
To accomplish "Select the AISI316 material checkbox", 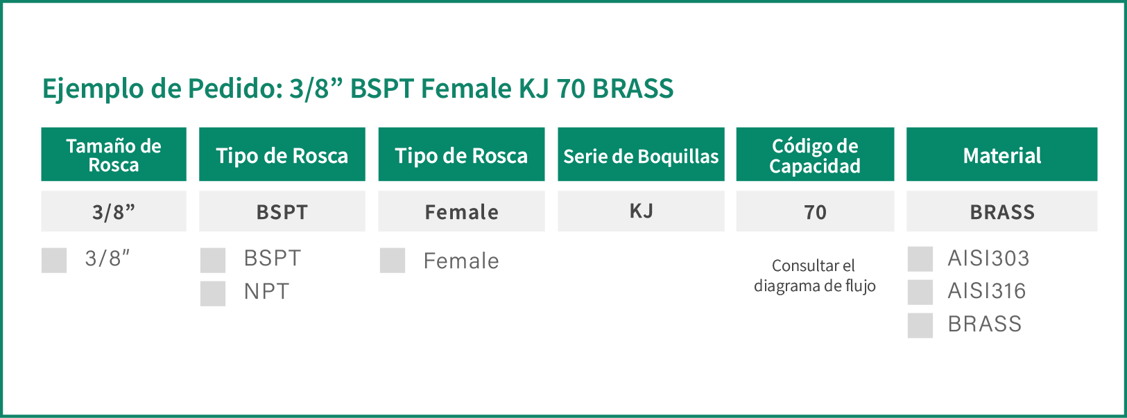I will [920, 292].
